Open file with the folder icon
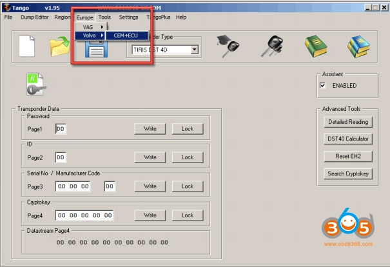The height and width of the screenshot is (267, 390). pos(59,46)
